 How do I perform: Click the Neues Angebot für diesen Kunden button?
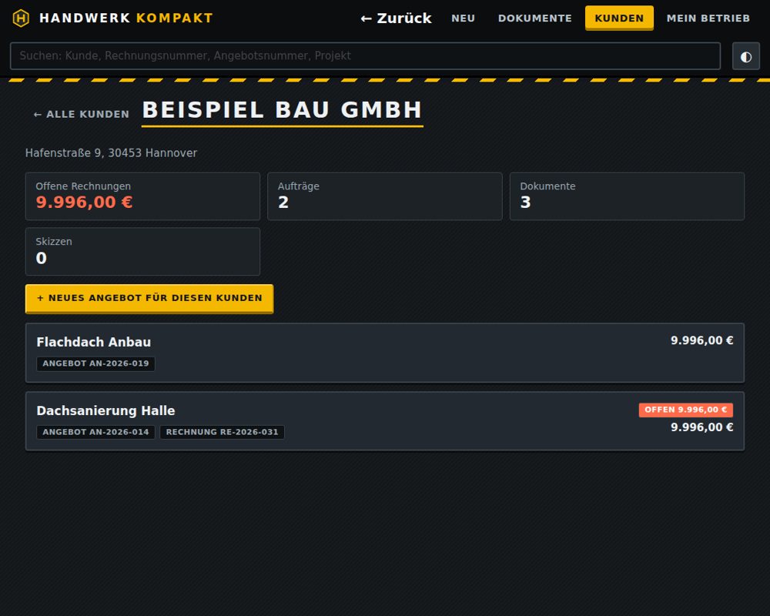[x=149, y=298]
